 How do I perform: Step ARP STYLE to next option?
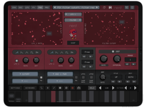119,82
